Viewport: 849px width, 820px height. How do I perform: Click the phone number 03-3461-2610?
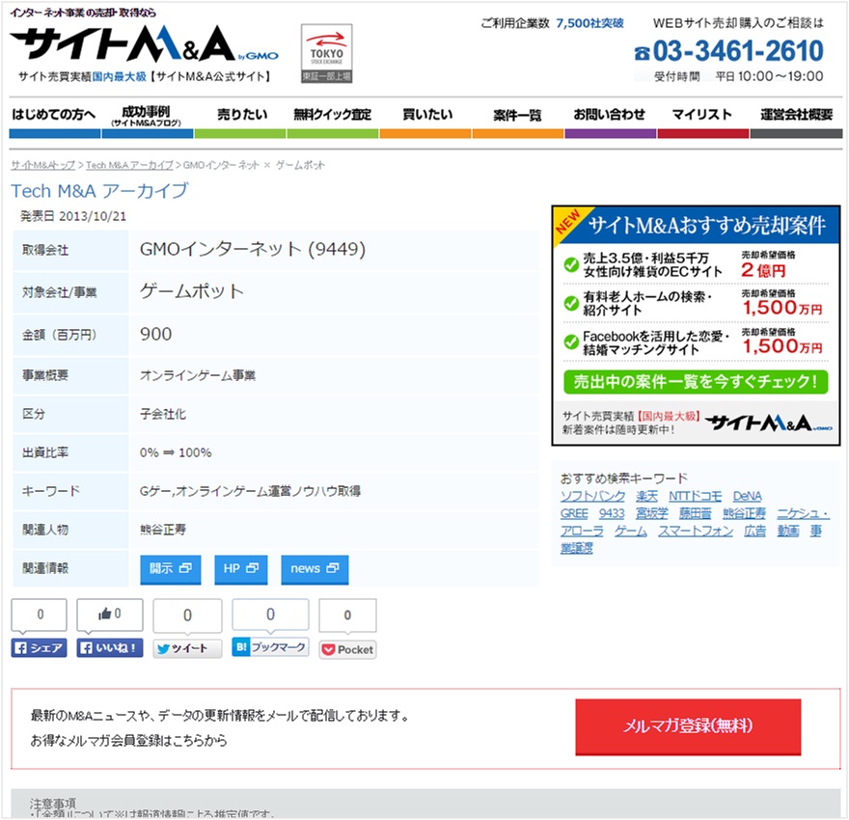coord(729,51)
